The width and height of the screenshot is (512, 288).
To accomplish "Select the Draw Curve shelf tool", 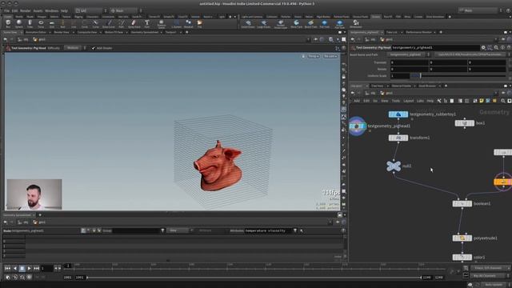I will pyautogui.click(x=109, y=23).
